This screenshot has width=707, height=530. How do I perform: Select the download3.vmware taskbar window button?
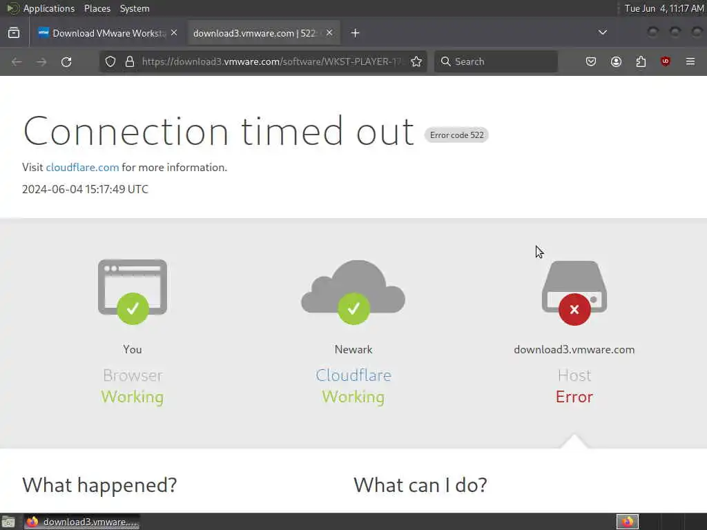pos(81,522)
